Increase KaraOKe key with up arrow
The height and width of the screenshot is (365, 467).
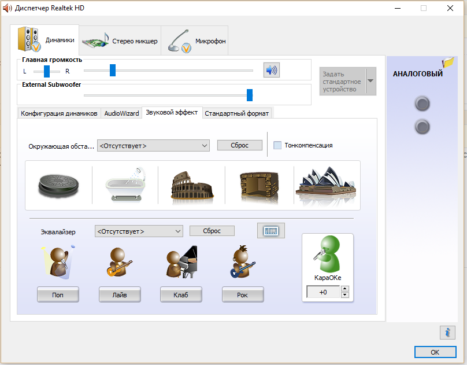344,289
